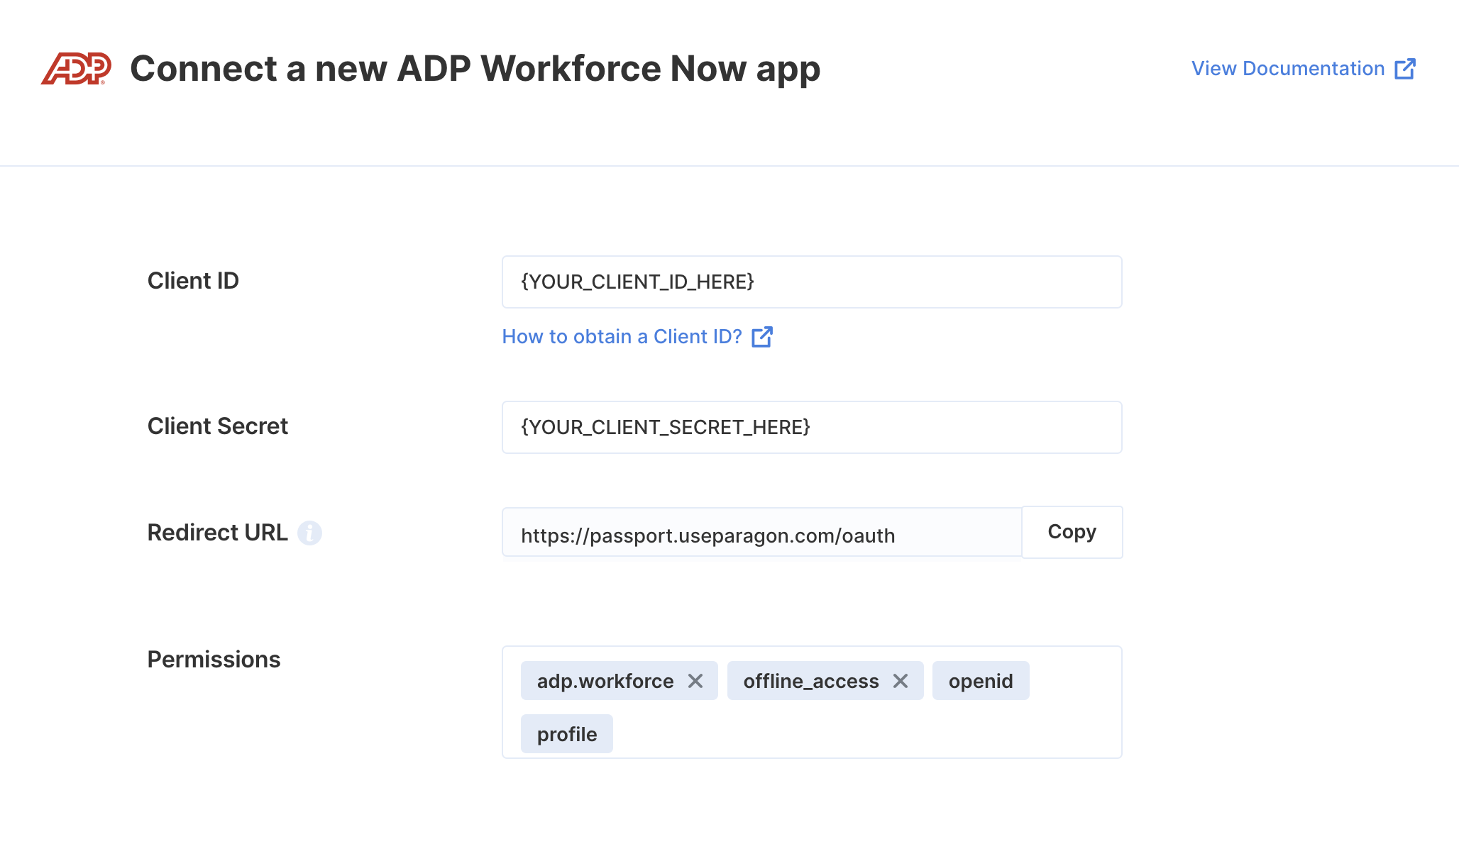Click the openid permission tag
The width and height of the screenshot is (1459, 844).
(981, 681)
